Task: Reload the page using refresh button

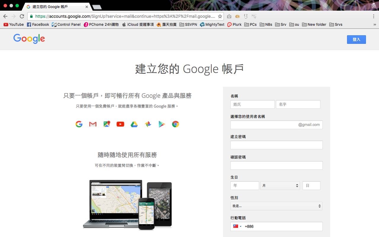Action: click(22, 16)
